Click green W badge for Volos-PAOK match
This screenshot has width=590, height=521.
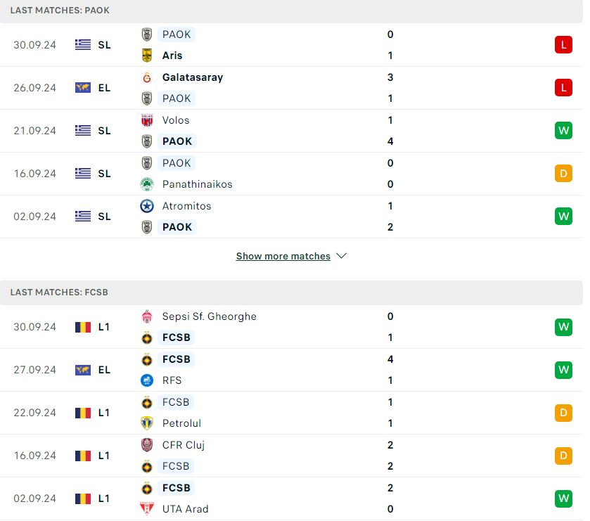(x=563, y=131)
